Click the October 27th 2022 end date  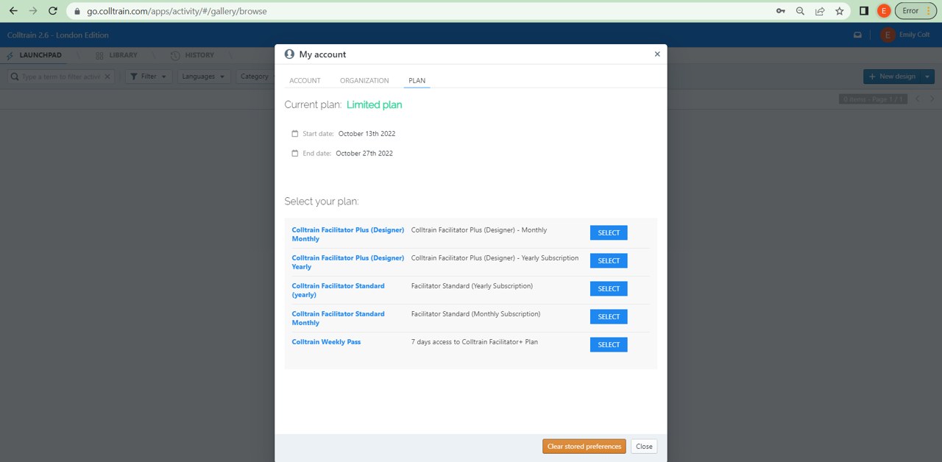[364, 154]
